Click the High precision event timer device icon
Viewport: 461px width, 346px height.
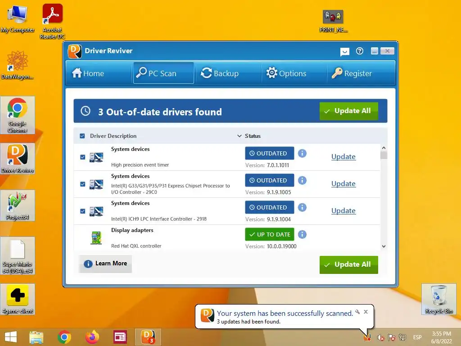point(96,157)
